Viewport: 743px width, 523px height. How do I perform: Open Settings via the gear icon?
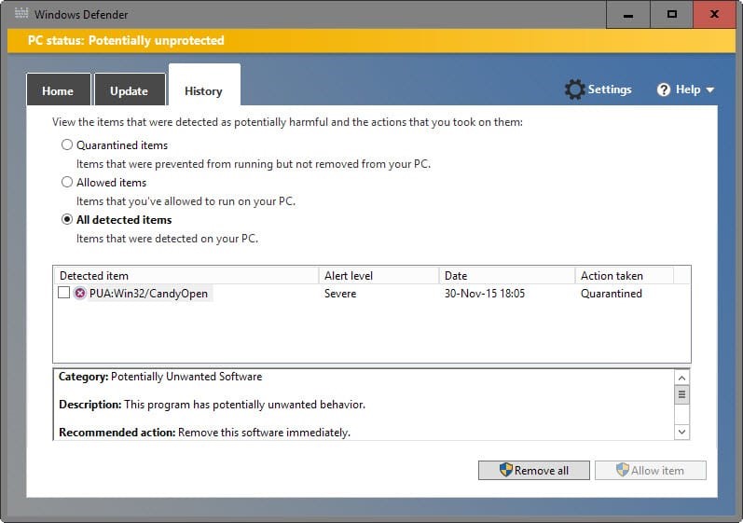(x=575, y=89)
